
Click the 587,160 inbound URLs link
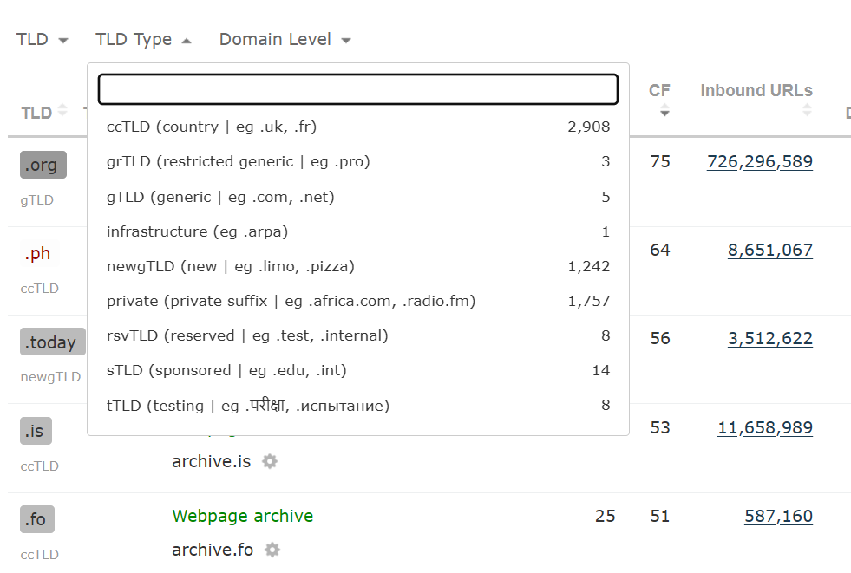tap(778, 517)
